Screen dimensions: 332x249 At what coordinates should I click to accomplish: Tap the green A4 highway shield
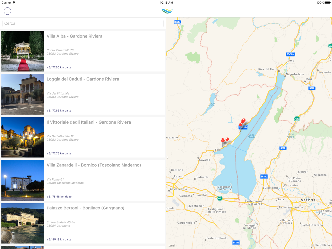pos(220,199)
